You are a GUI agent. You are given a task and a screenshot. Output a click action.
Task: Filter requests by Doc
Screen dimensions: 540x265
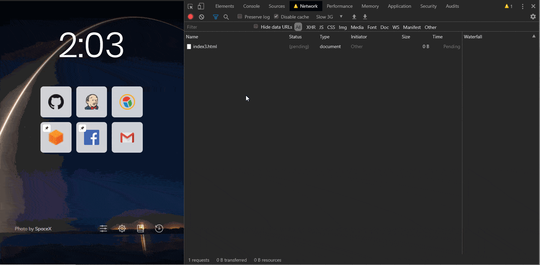click(x=385, y=27)
